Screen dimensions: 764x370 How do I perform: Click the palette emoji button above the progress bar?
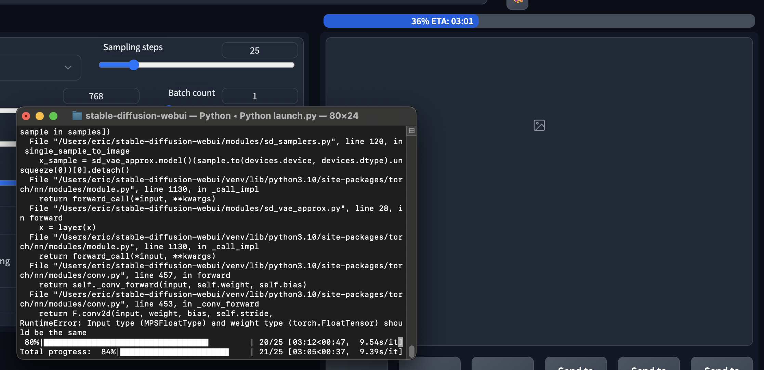517,3
